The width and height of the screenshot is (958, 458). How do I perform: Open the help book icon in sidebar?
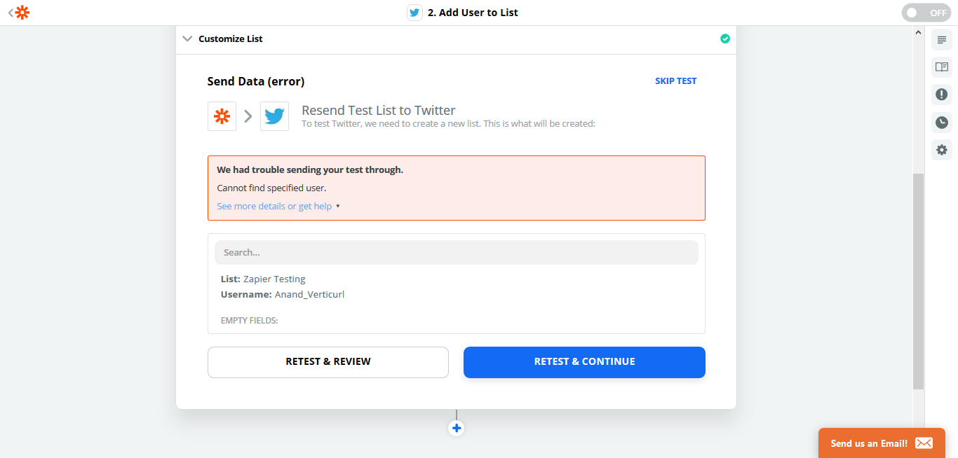click(942, 67)
